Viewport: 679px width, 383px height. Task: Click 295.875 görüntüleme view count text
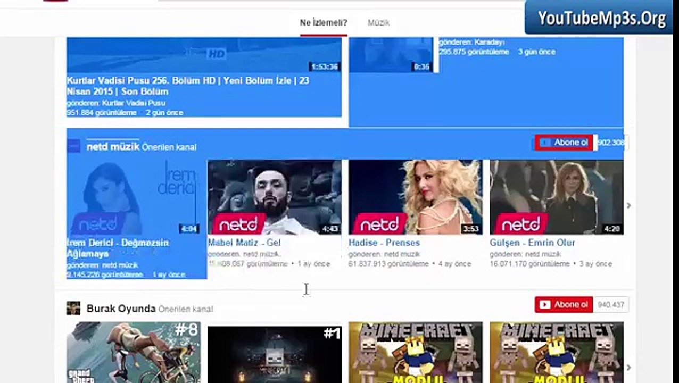pos(474,52)
